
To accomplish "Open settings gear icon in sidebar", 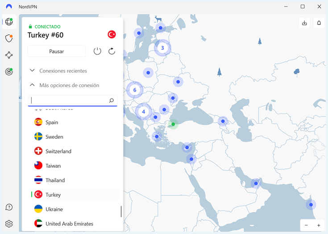I will (x=9, y=224).
